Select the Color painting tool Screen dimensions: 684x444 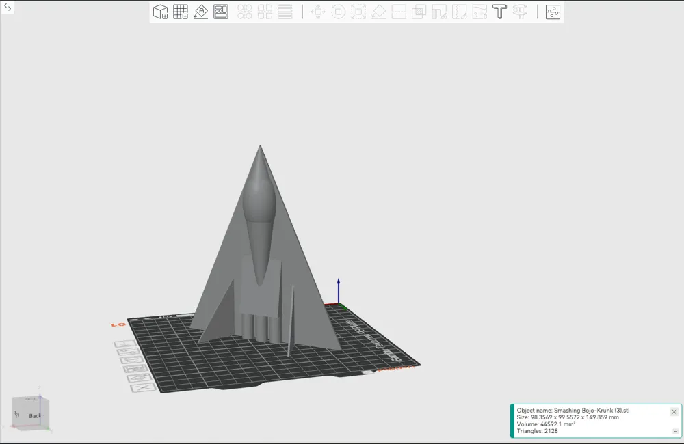(479, 12)
